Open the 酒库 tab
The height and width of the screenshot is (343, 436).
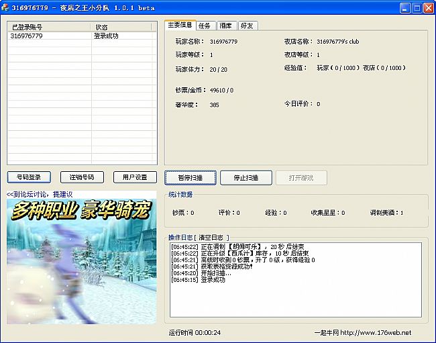(x=227, y=26)
